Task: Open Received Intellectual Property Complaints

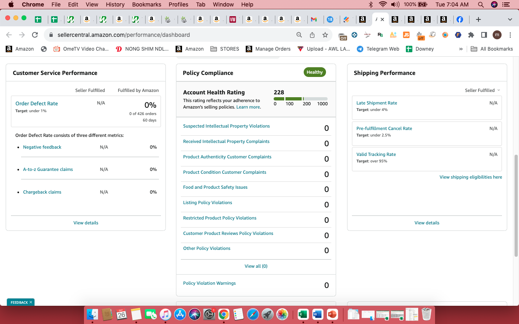Action: click(226, 141)
